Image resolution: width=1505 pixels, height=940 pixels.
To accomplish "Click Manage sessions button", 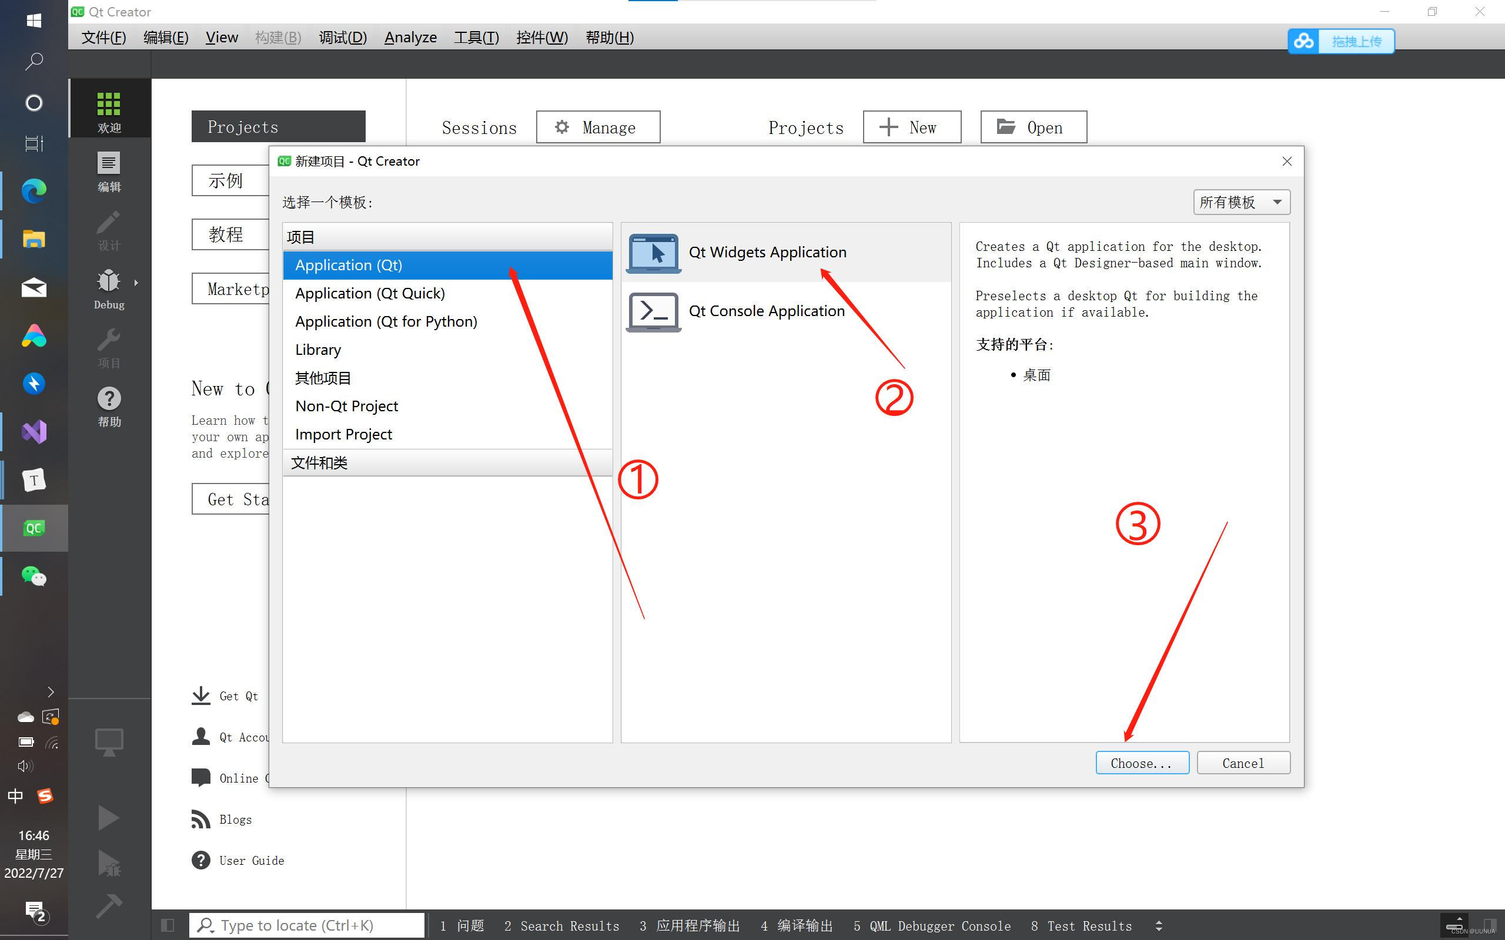I will coord(598,127).
